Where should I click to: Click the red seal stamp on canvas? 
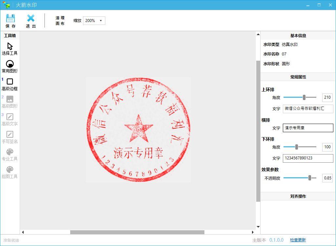[138, 130]
